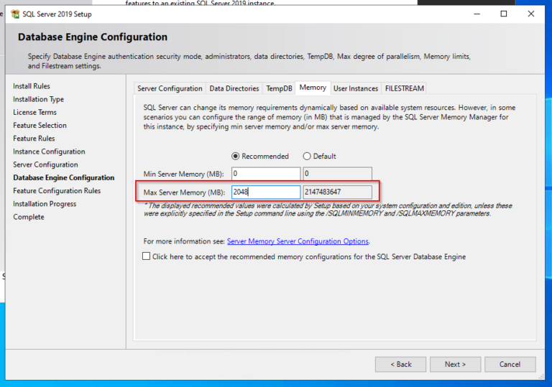Open the Data Directories tab

[234, 88]
